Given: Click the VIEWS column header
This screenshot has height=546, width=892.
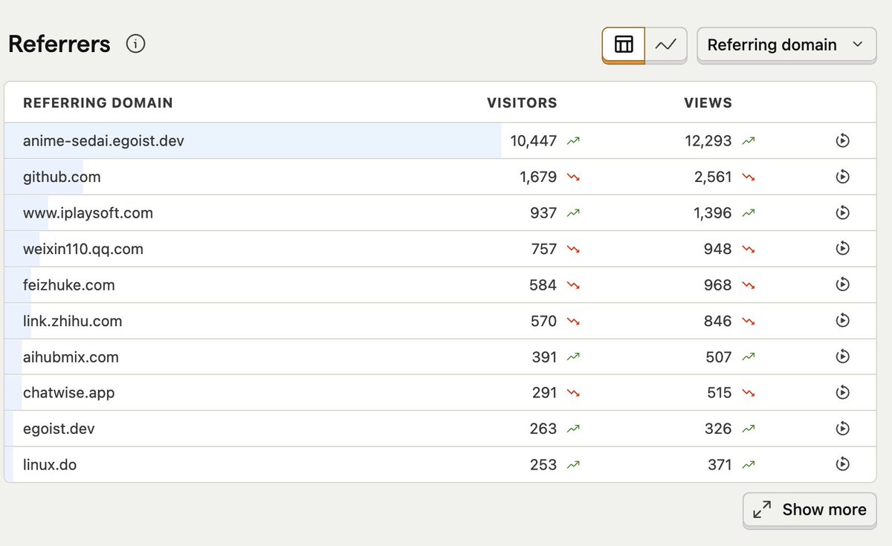Looking at the screenshot, I should [708, 103].
